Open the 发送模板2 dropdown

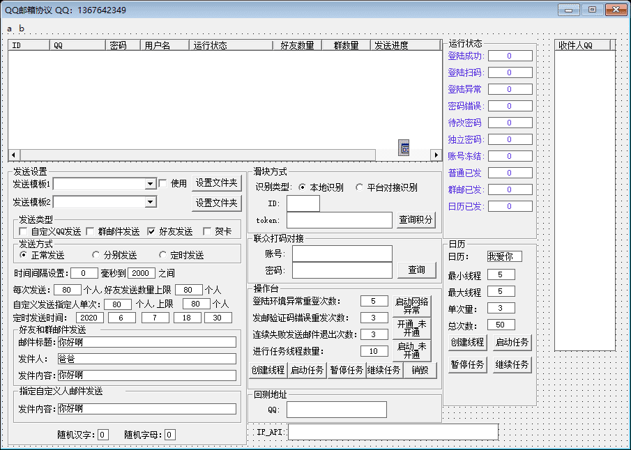tap(151, 202)
